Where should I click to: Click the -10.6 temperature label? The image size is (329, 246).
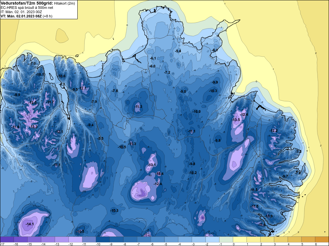[x=62, y=76]
